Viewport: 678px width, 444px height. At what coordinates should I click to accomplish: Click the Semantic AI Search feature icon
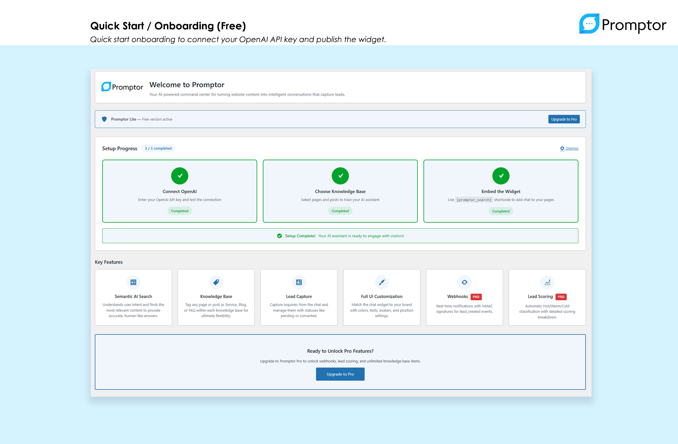[x=133, y=282]
